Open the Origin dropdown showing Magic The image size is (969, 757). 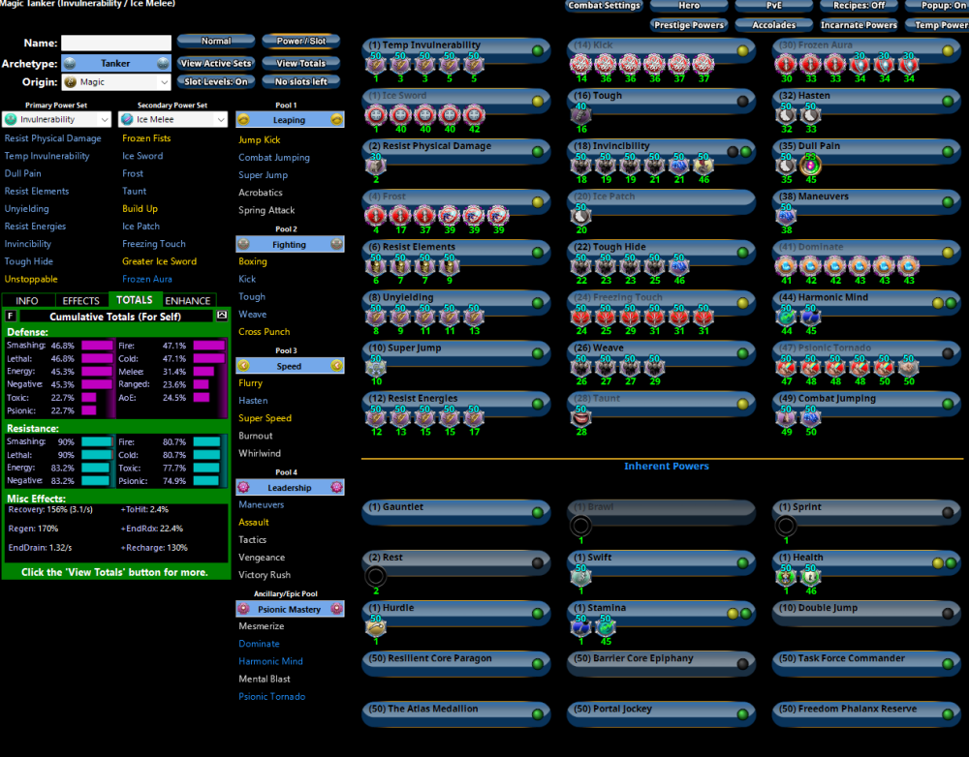click(x=116, y=83)
